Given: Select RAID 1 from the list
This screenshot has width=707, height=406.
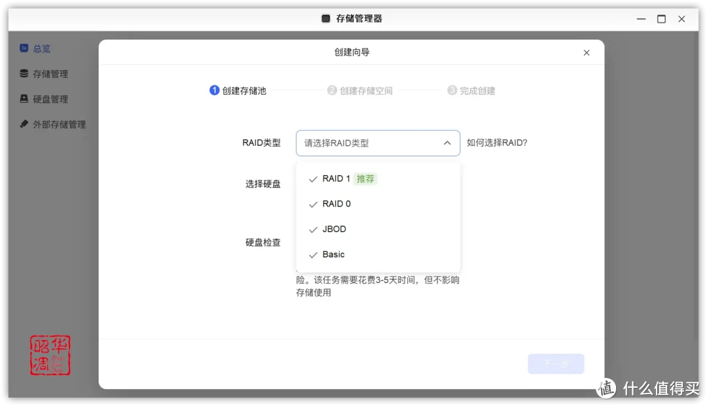Looking at the screenshot, I should [x=335, y=178].
